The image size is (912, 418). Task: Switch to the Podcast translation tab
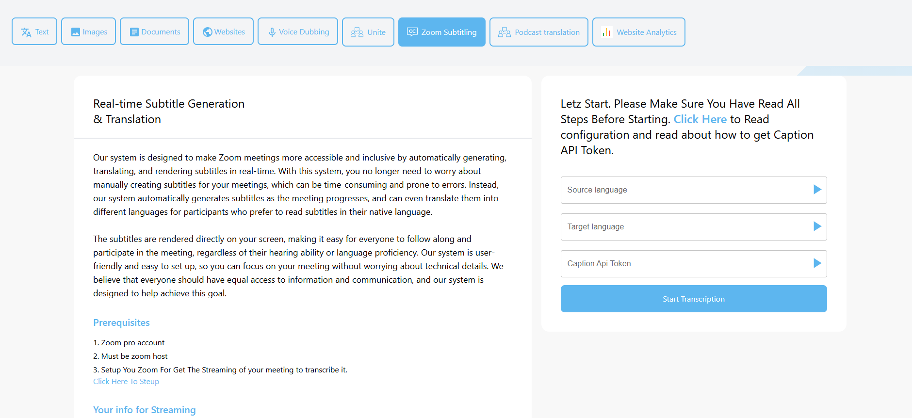[x=539, y=32]
